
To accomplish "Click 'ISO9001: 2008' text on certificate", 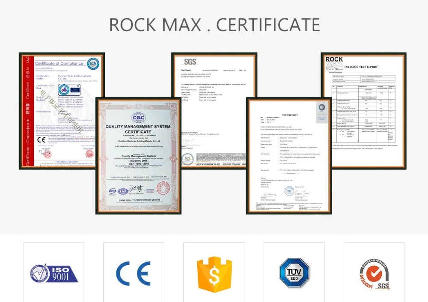I will (138, 161).
